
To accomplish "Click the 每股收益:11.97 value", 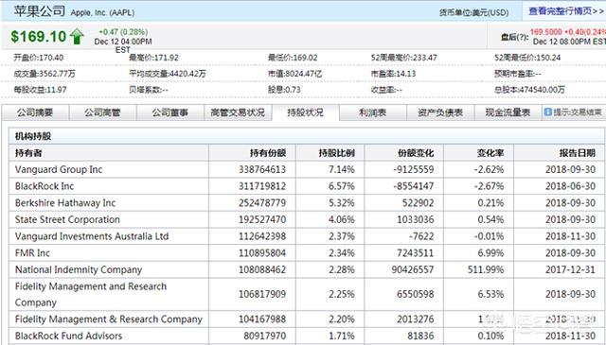I will tap(40, 90).
